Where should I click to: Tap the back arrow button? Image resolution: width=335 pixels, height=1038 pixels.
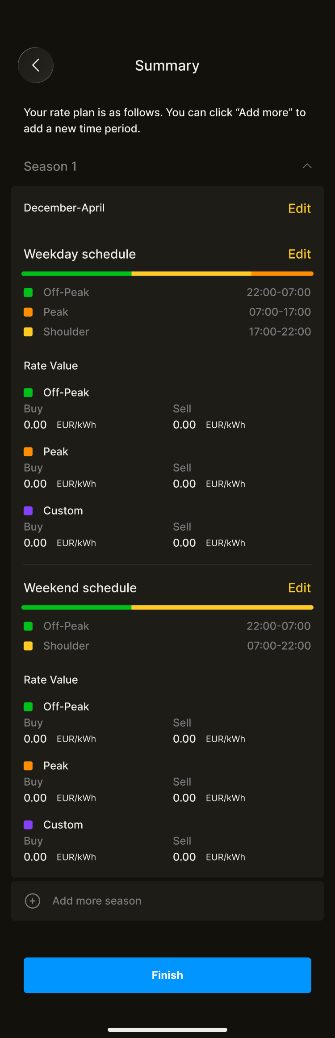36,65
